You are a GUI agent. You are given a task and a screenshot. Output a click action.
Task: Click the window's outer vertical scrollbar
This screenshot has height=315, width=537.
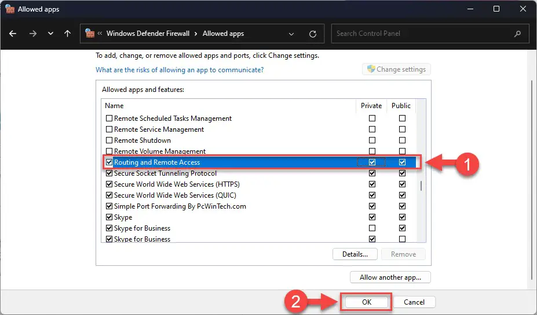(532, 180)
